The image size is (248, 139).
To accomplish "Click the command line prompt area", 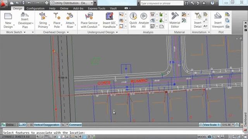I will click(121, 132).
